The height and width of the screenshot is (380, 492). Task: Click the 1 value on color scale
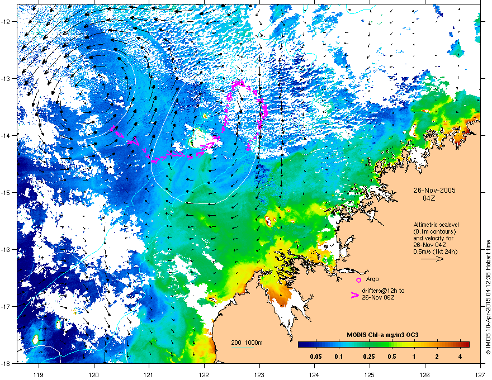pyautogui.click(x=414, y=357)
